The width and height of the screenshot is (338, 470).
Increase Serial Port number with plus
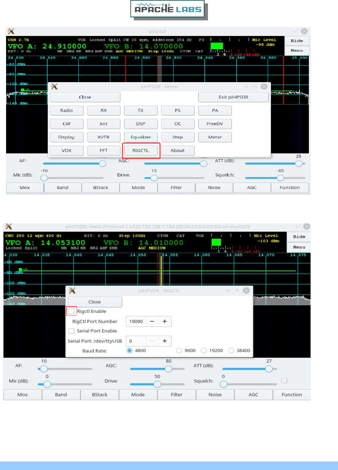point(165,341)
